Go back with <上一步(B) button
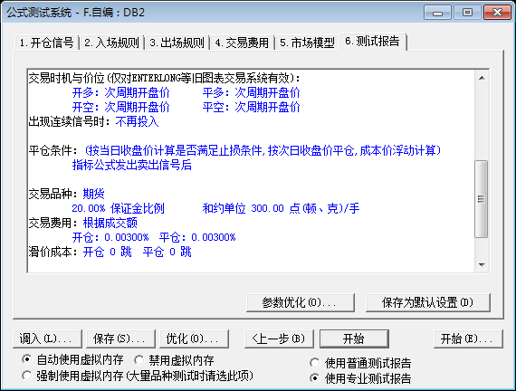516x391 pixels. pyautogui.click(x=279, y=339)
